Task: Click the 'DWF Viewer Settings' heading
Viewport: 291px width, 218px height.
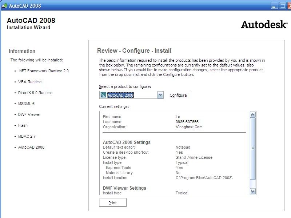Action: point(124,188)
